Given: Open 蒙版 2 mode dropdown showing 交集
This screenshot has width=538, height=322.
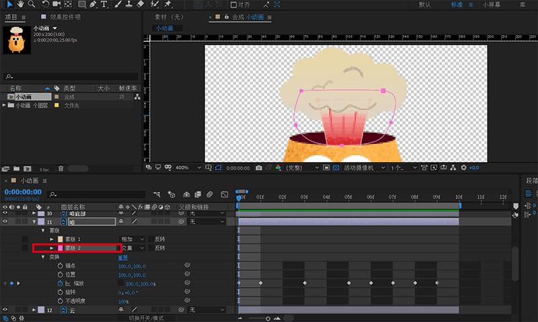Looking at the screenshot, I should (132, 248).
